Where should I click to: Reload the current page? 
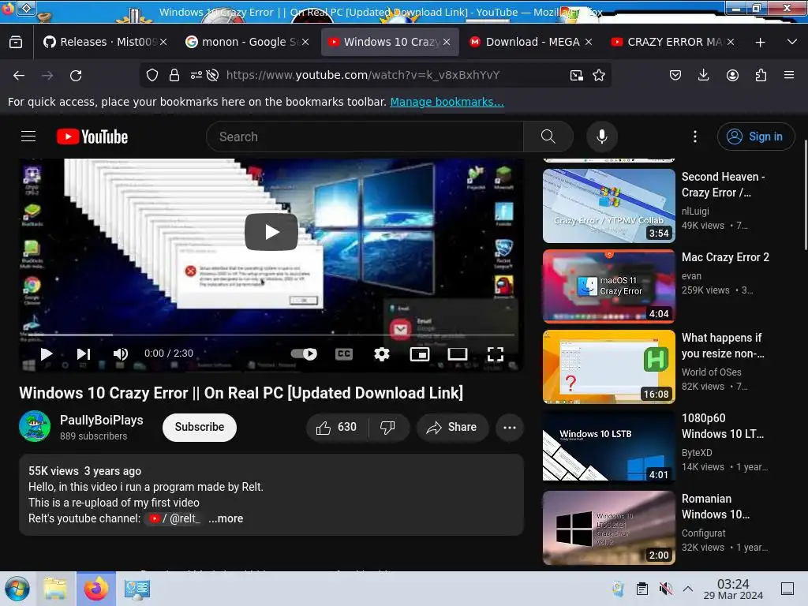(76, 76)
